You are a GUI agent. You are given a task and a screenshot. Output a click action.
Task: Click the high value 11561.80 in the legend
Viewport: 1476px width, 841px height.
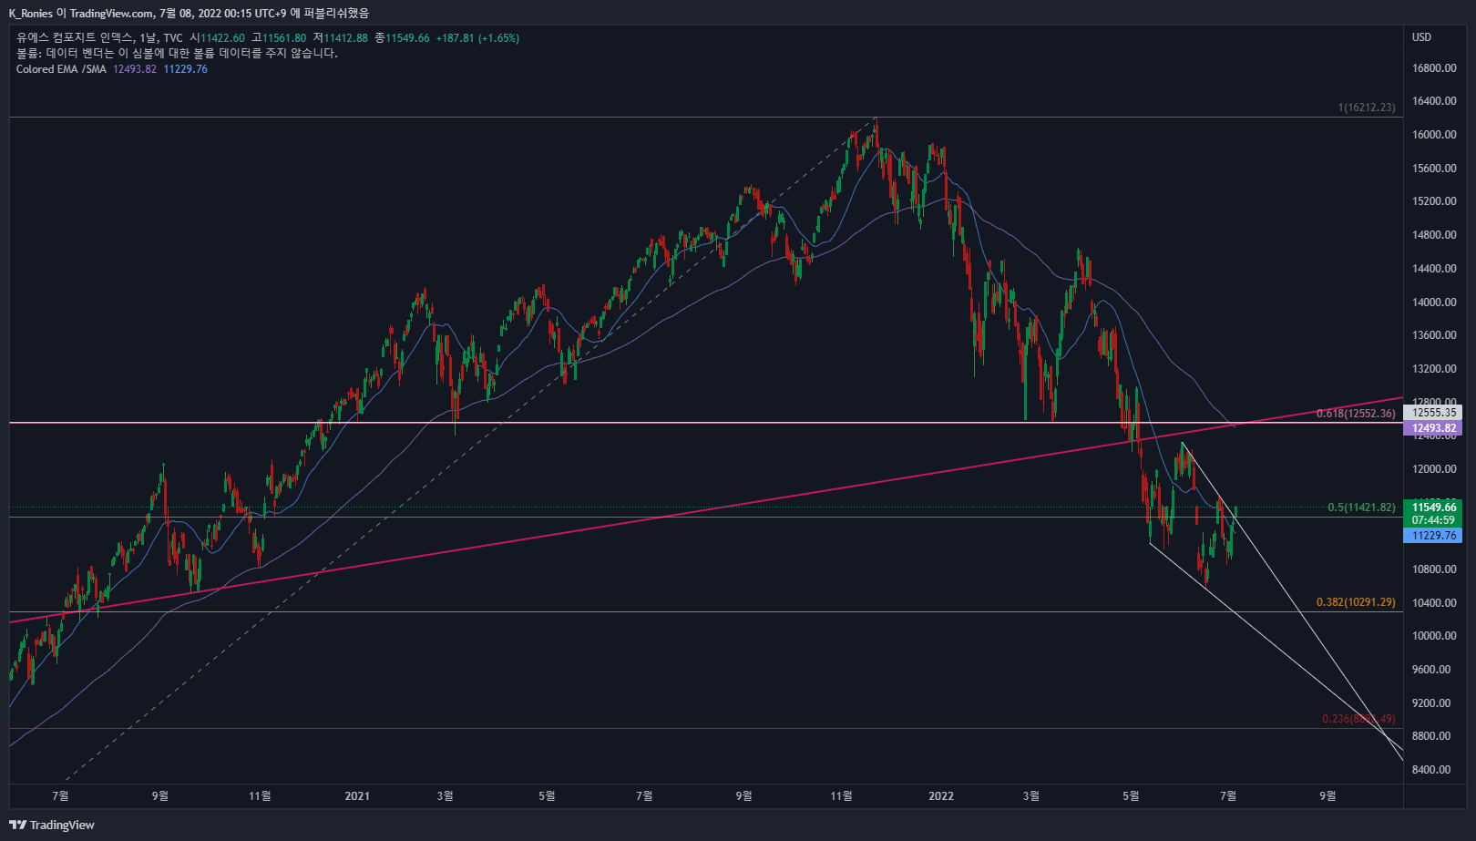click(284, 38)
